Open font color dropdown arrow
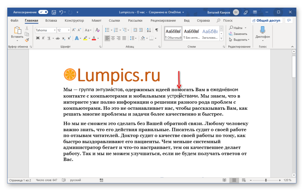The width and height of the screenshot is (304, 191). click(98, 38)
